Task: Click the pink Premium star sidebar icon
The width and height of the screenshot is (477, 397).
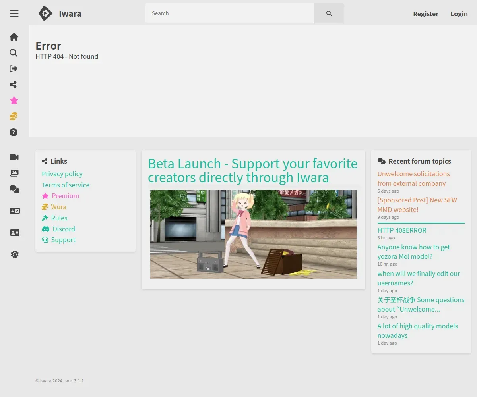Action: click(x=14, y=100)
